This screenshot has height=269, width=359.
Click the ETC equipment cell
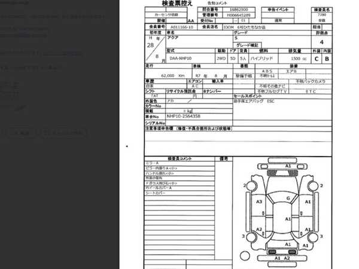[x=311, y=91]
